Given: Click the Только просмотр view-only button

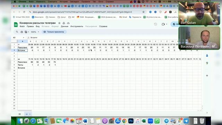Looking at the screenshot, I should pyautogui.click(x=54, y=32).
